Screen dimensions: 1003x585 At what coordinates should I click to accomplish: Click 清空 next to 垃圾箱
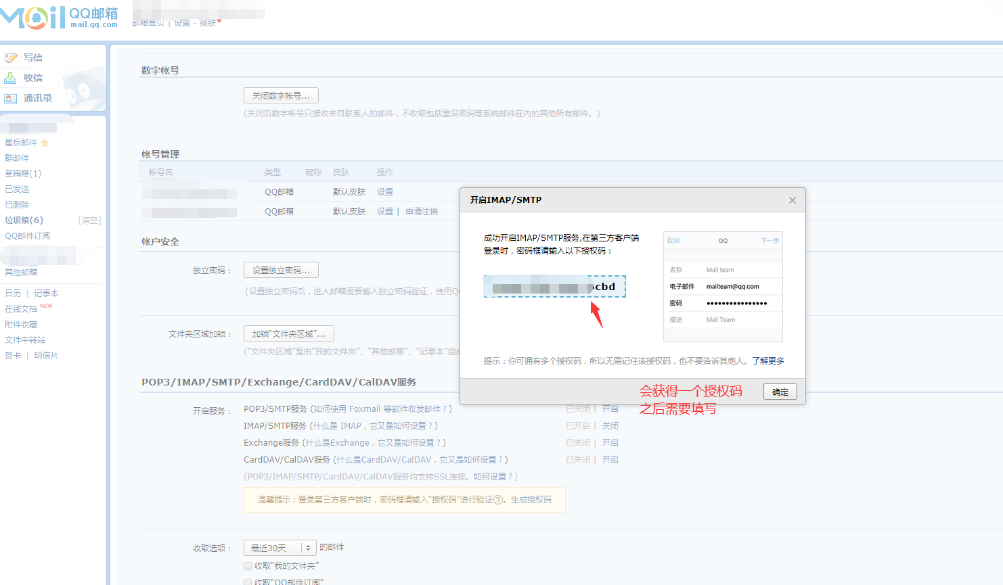[x=89, y=220]
